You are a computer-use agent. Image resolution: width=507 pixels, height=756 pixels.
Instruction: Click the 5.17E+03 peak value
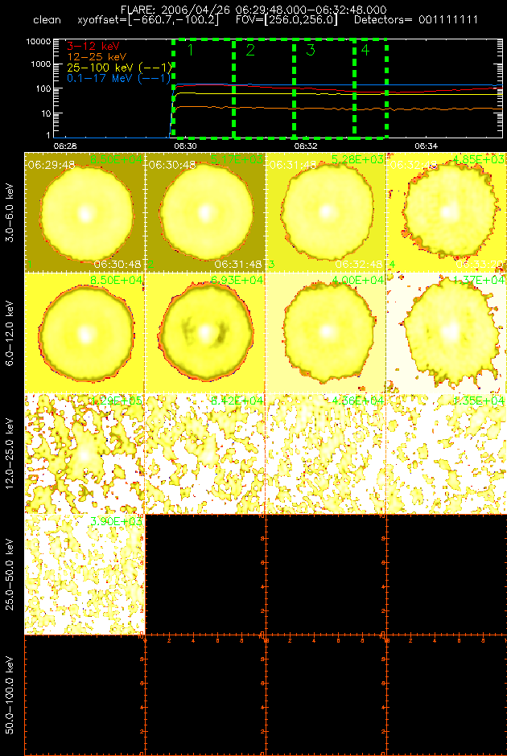(x=237, y=159)
